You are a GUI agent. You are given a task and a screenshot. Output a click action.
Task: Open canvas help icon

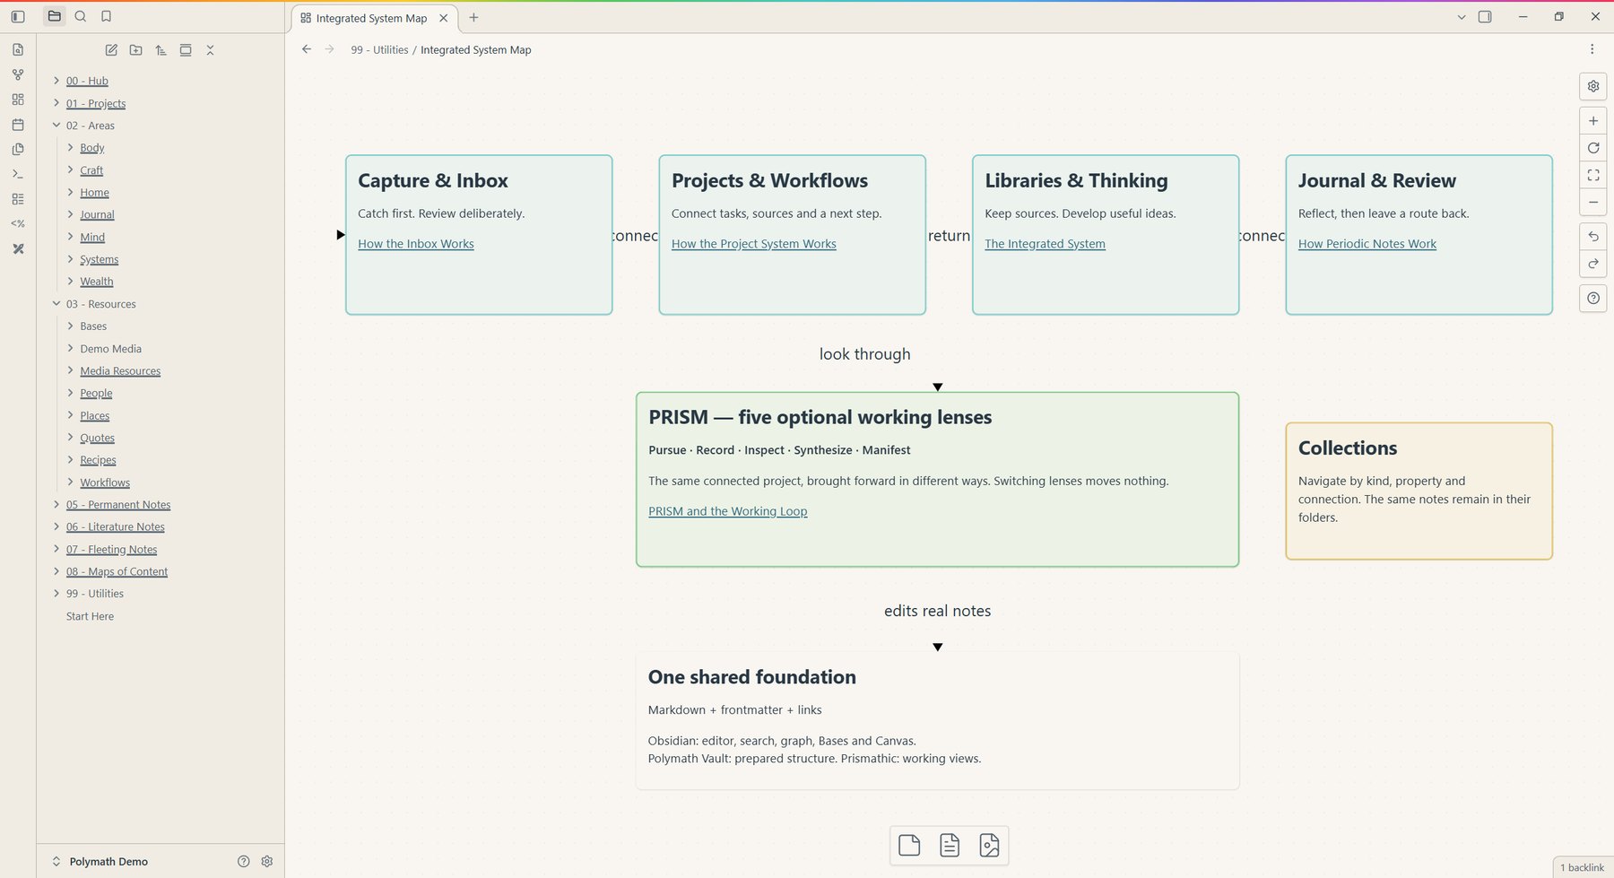coord(1593,299)
